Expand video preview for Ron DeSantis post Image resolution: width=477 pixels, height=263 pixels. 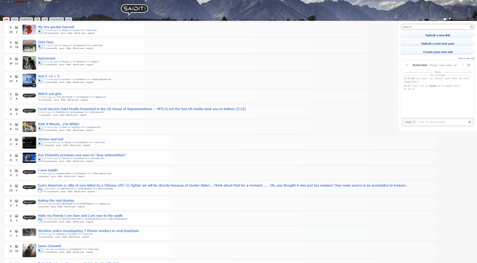40,160
